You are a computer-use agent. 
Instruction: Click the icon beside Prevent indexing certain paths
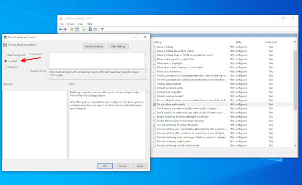click(154, 141)
